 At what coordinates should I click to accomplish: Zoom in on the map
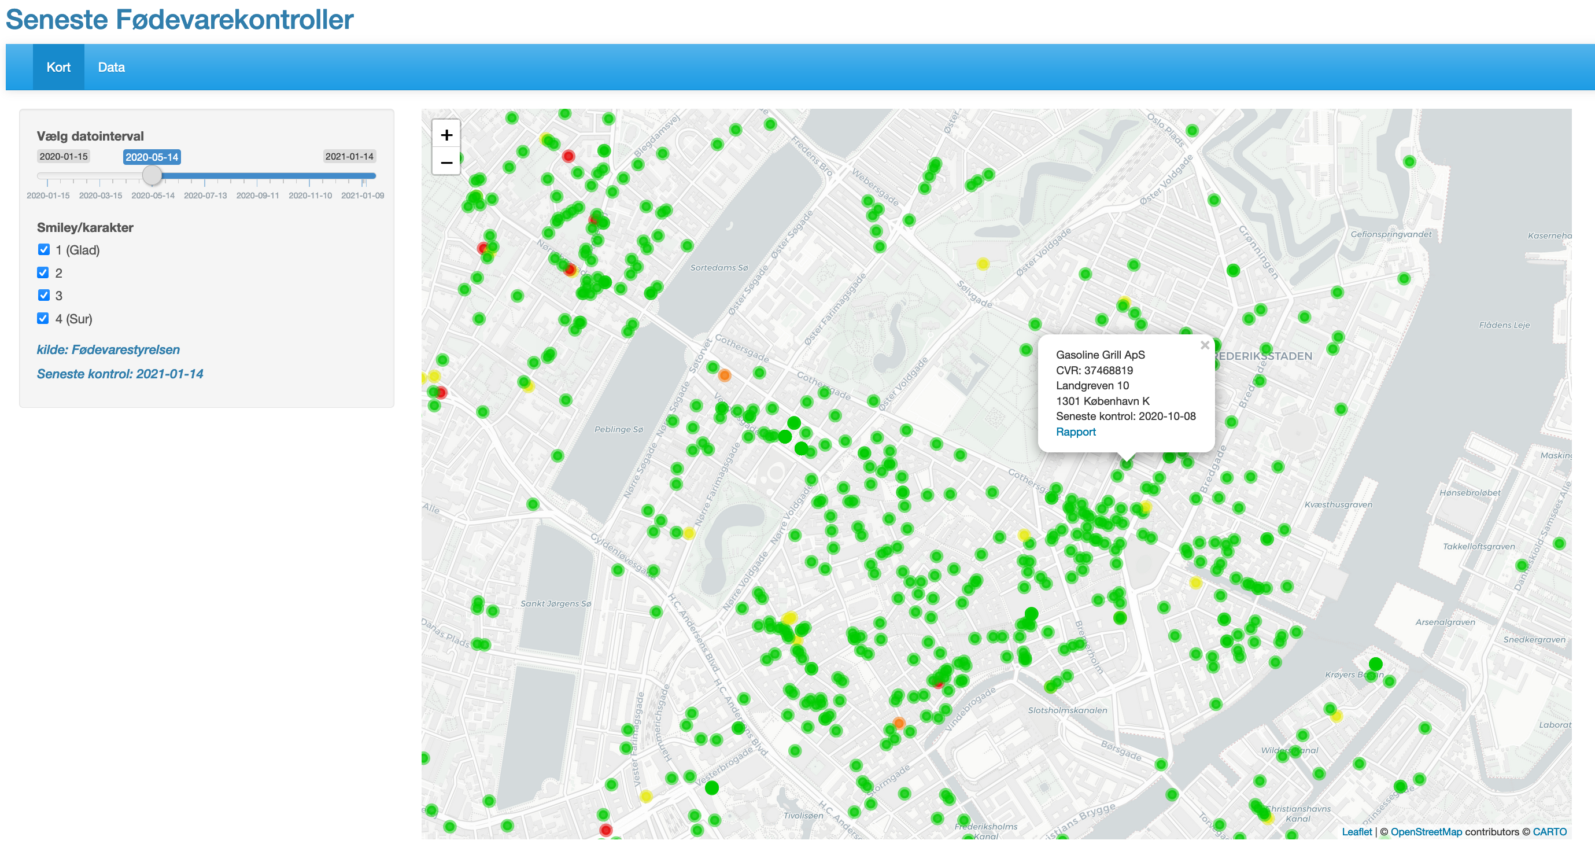pyautogui.click(x=446, y=134)
